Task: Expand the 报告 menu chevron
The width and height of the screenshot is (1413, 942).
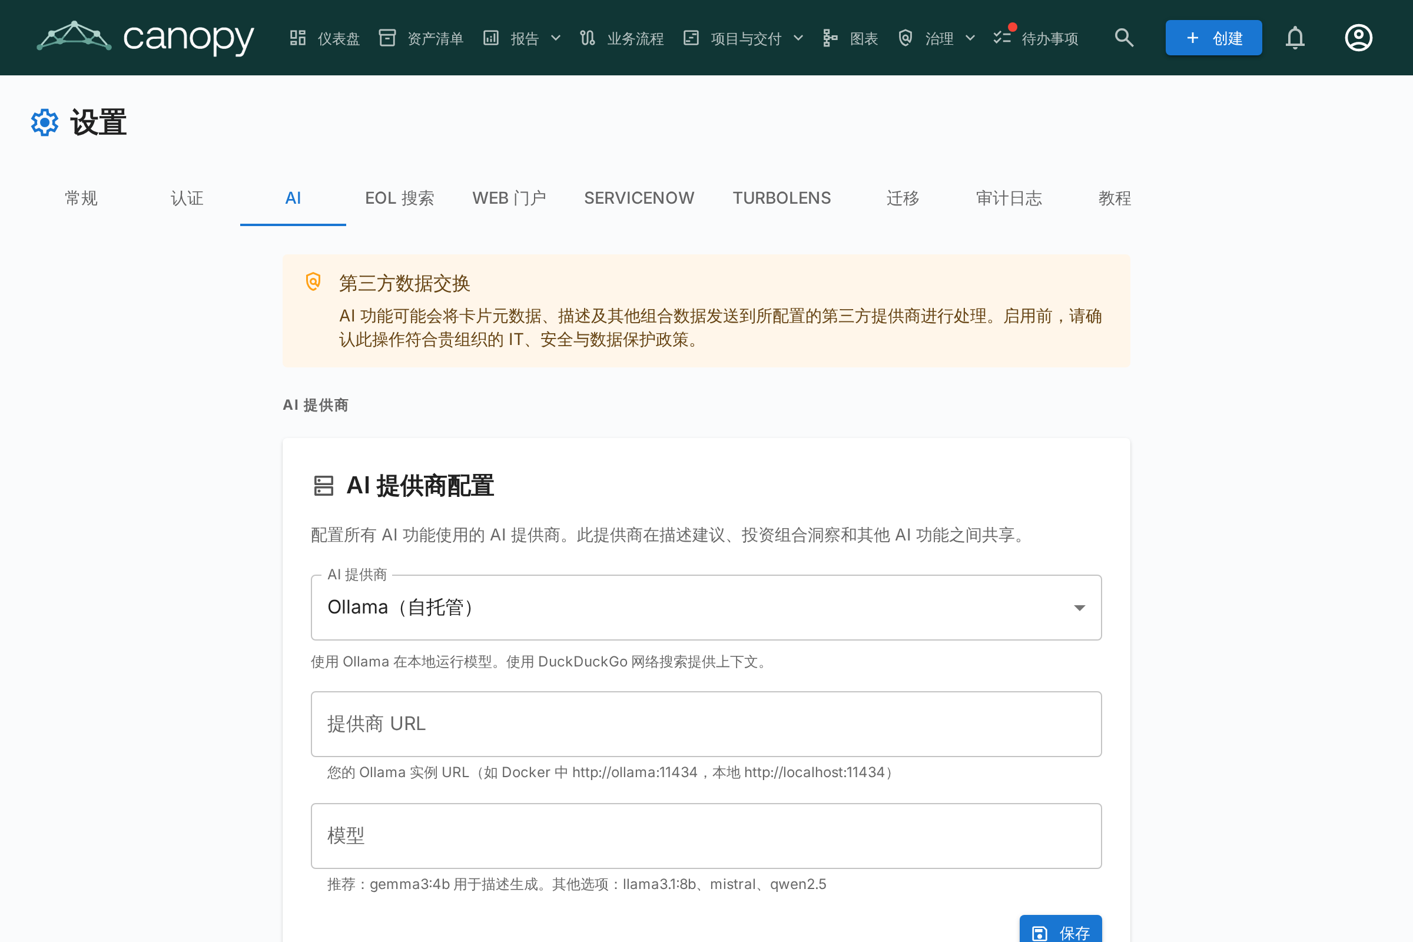Action: coord(556,38)
